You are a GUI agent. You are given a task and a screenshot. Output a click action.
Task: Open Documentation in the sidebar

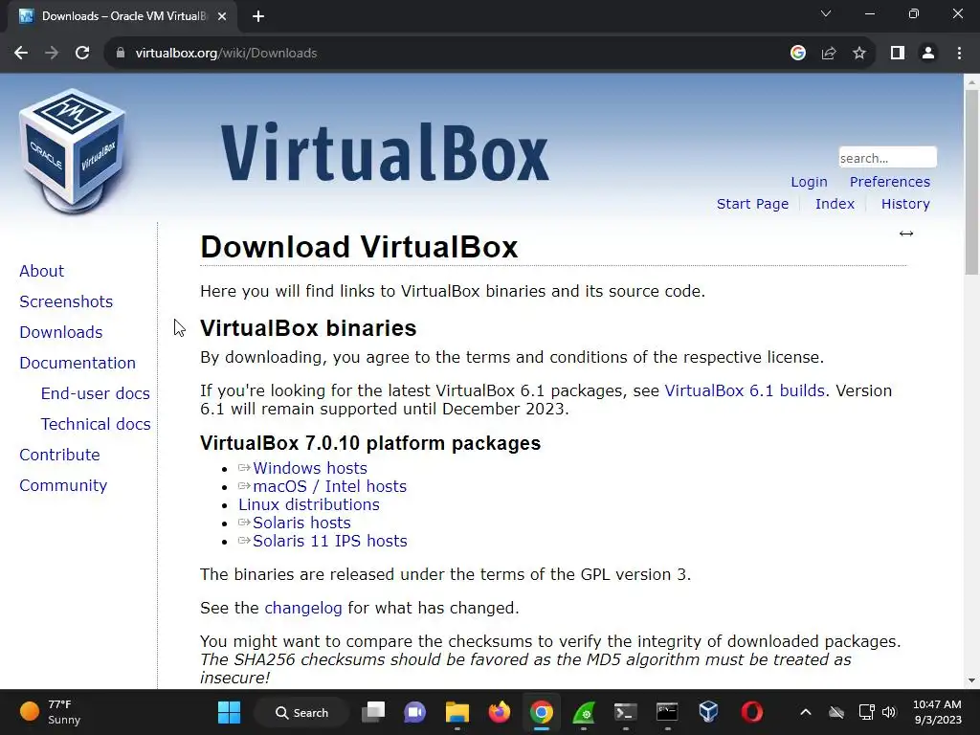pos(78,363)
